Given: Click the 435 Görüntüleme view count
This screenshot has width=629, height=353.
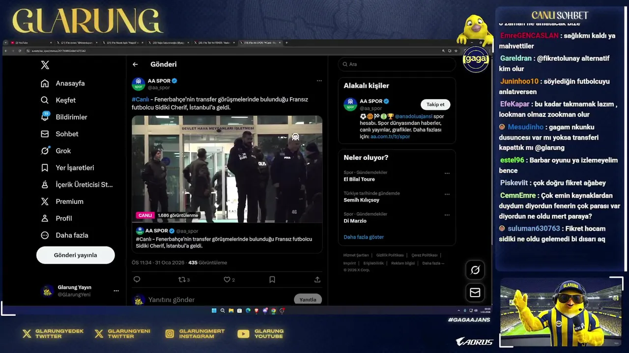Looking at the screenshot, I should pos(208,263).
